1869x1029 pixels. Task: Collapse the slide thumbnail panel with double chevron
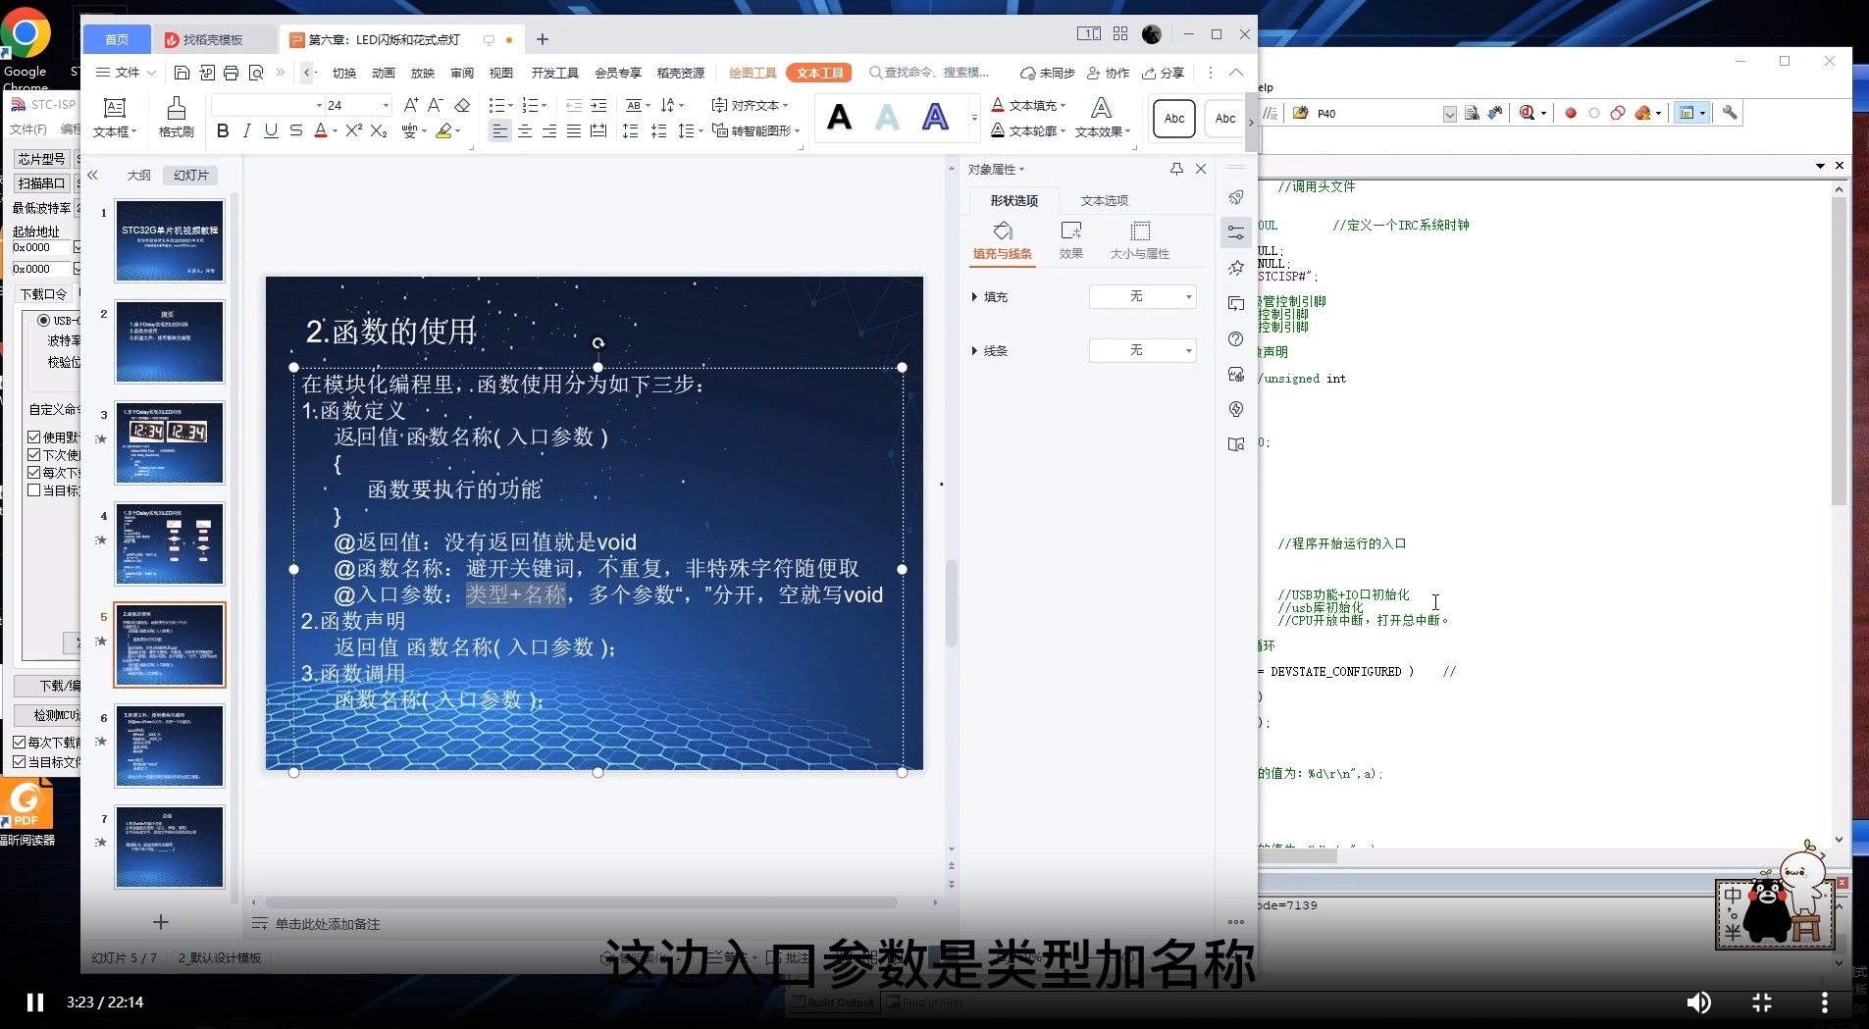(93, 175)
